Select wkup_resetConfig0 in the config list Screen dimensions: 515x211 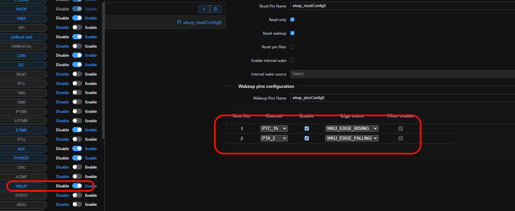[202, 22]
